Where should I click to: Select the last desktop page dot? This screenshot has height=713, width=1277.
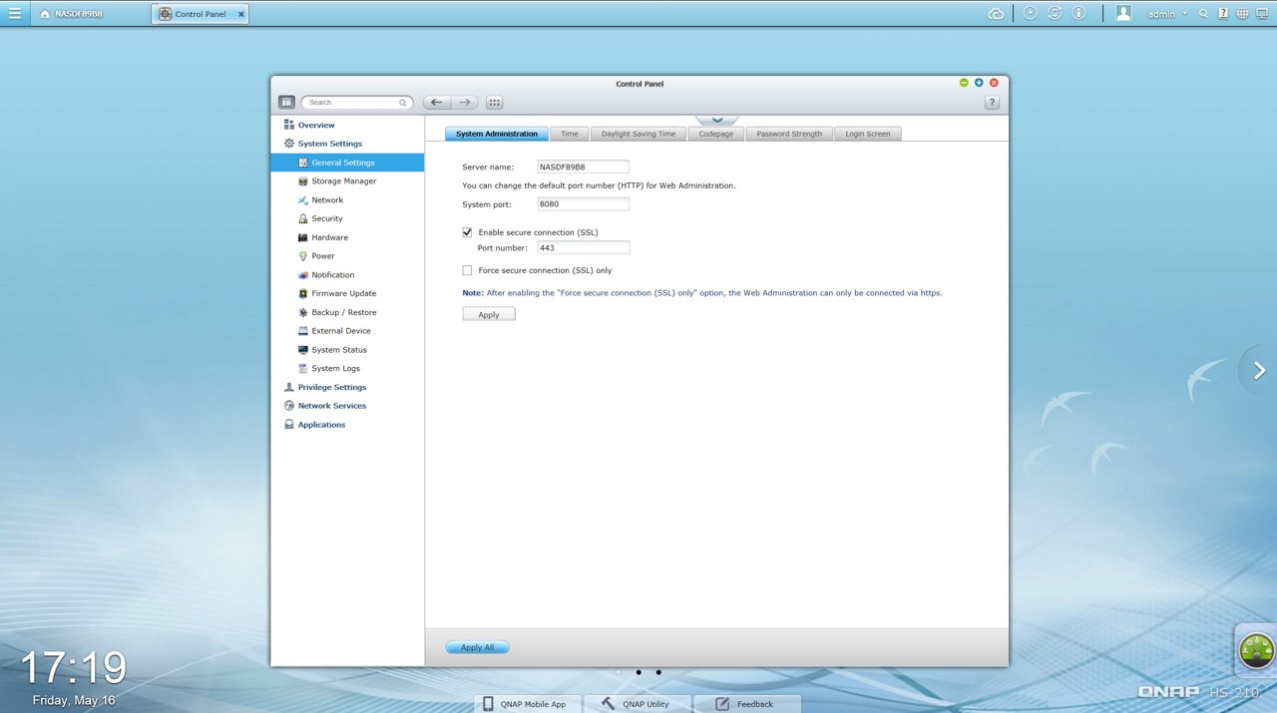[658, 672]
